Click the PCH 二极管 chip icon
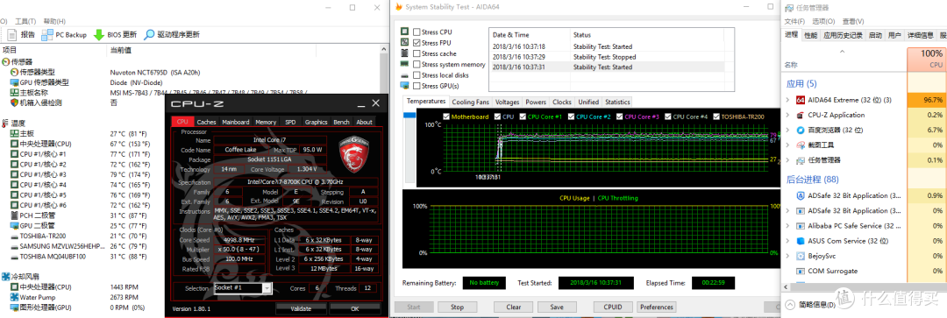 coord(15,216)
